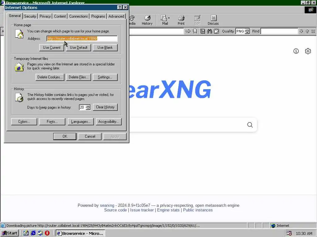Click the find previous up arrow
This screenshot has width=317, height=237.
(x=307, y=31)
